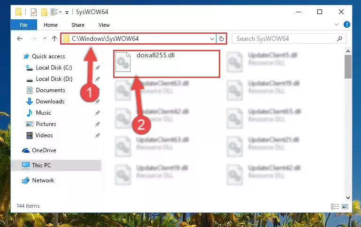Open Help with the question mark icon
The width and height of the screenshot is (361, 227).
[347, 24]
